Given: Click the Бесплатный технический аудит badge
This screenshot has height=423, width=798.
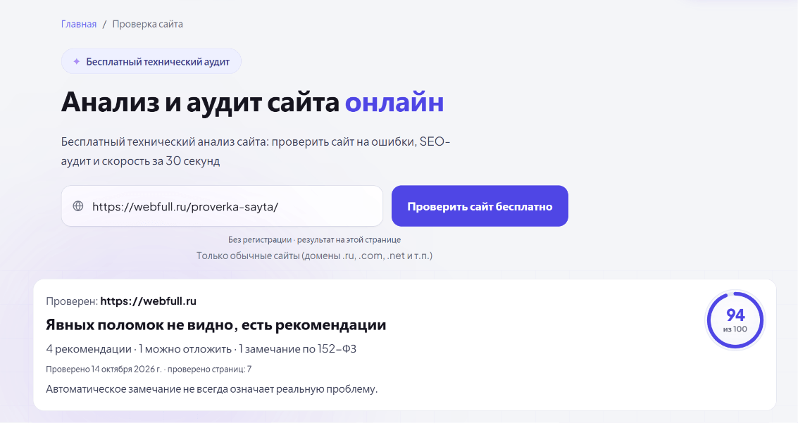Looking at the screenshot, I should click(x=151, y=61).
